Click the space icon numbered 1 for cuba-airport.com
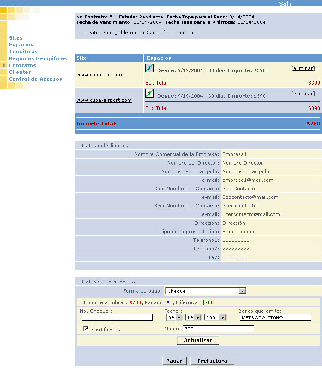The image size is (322, 372). (x=149, y=93)
